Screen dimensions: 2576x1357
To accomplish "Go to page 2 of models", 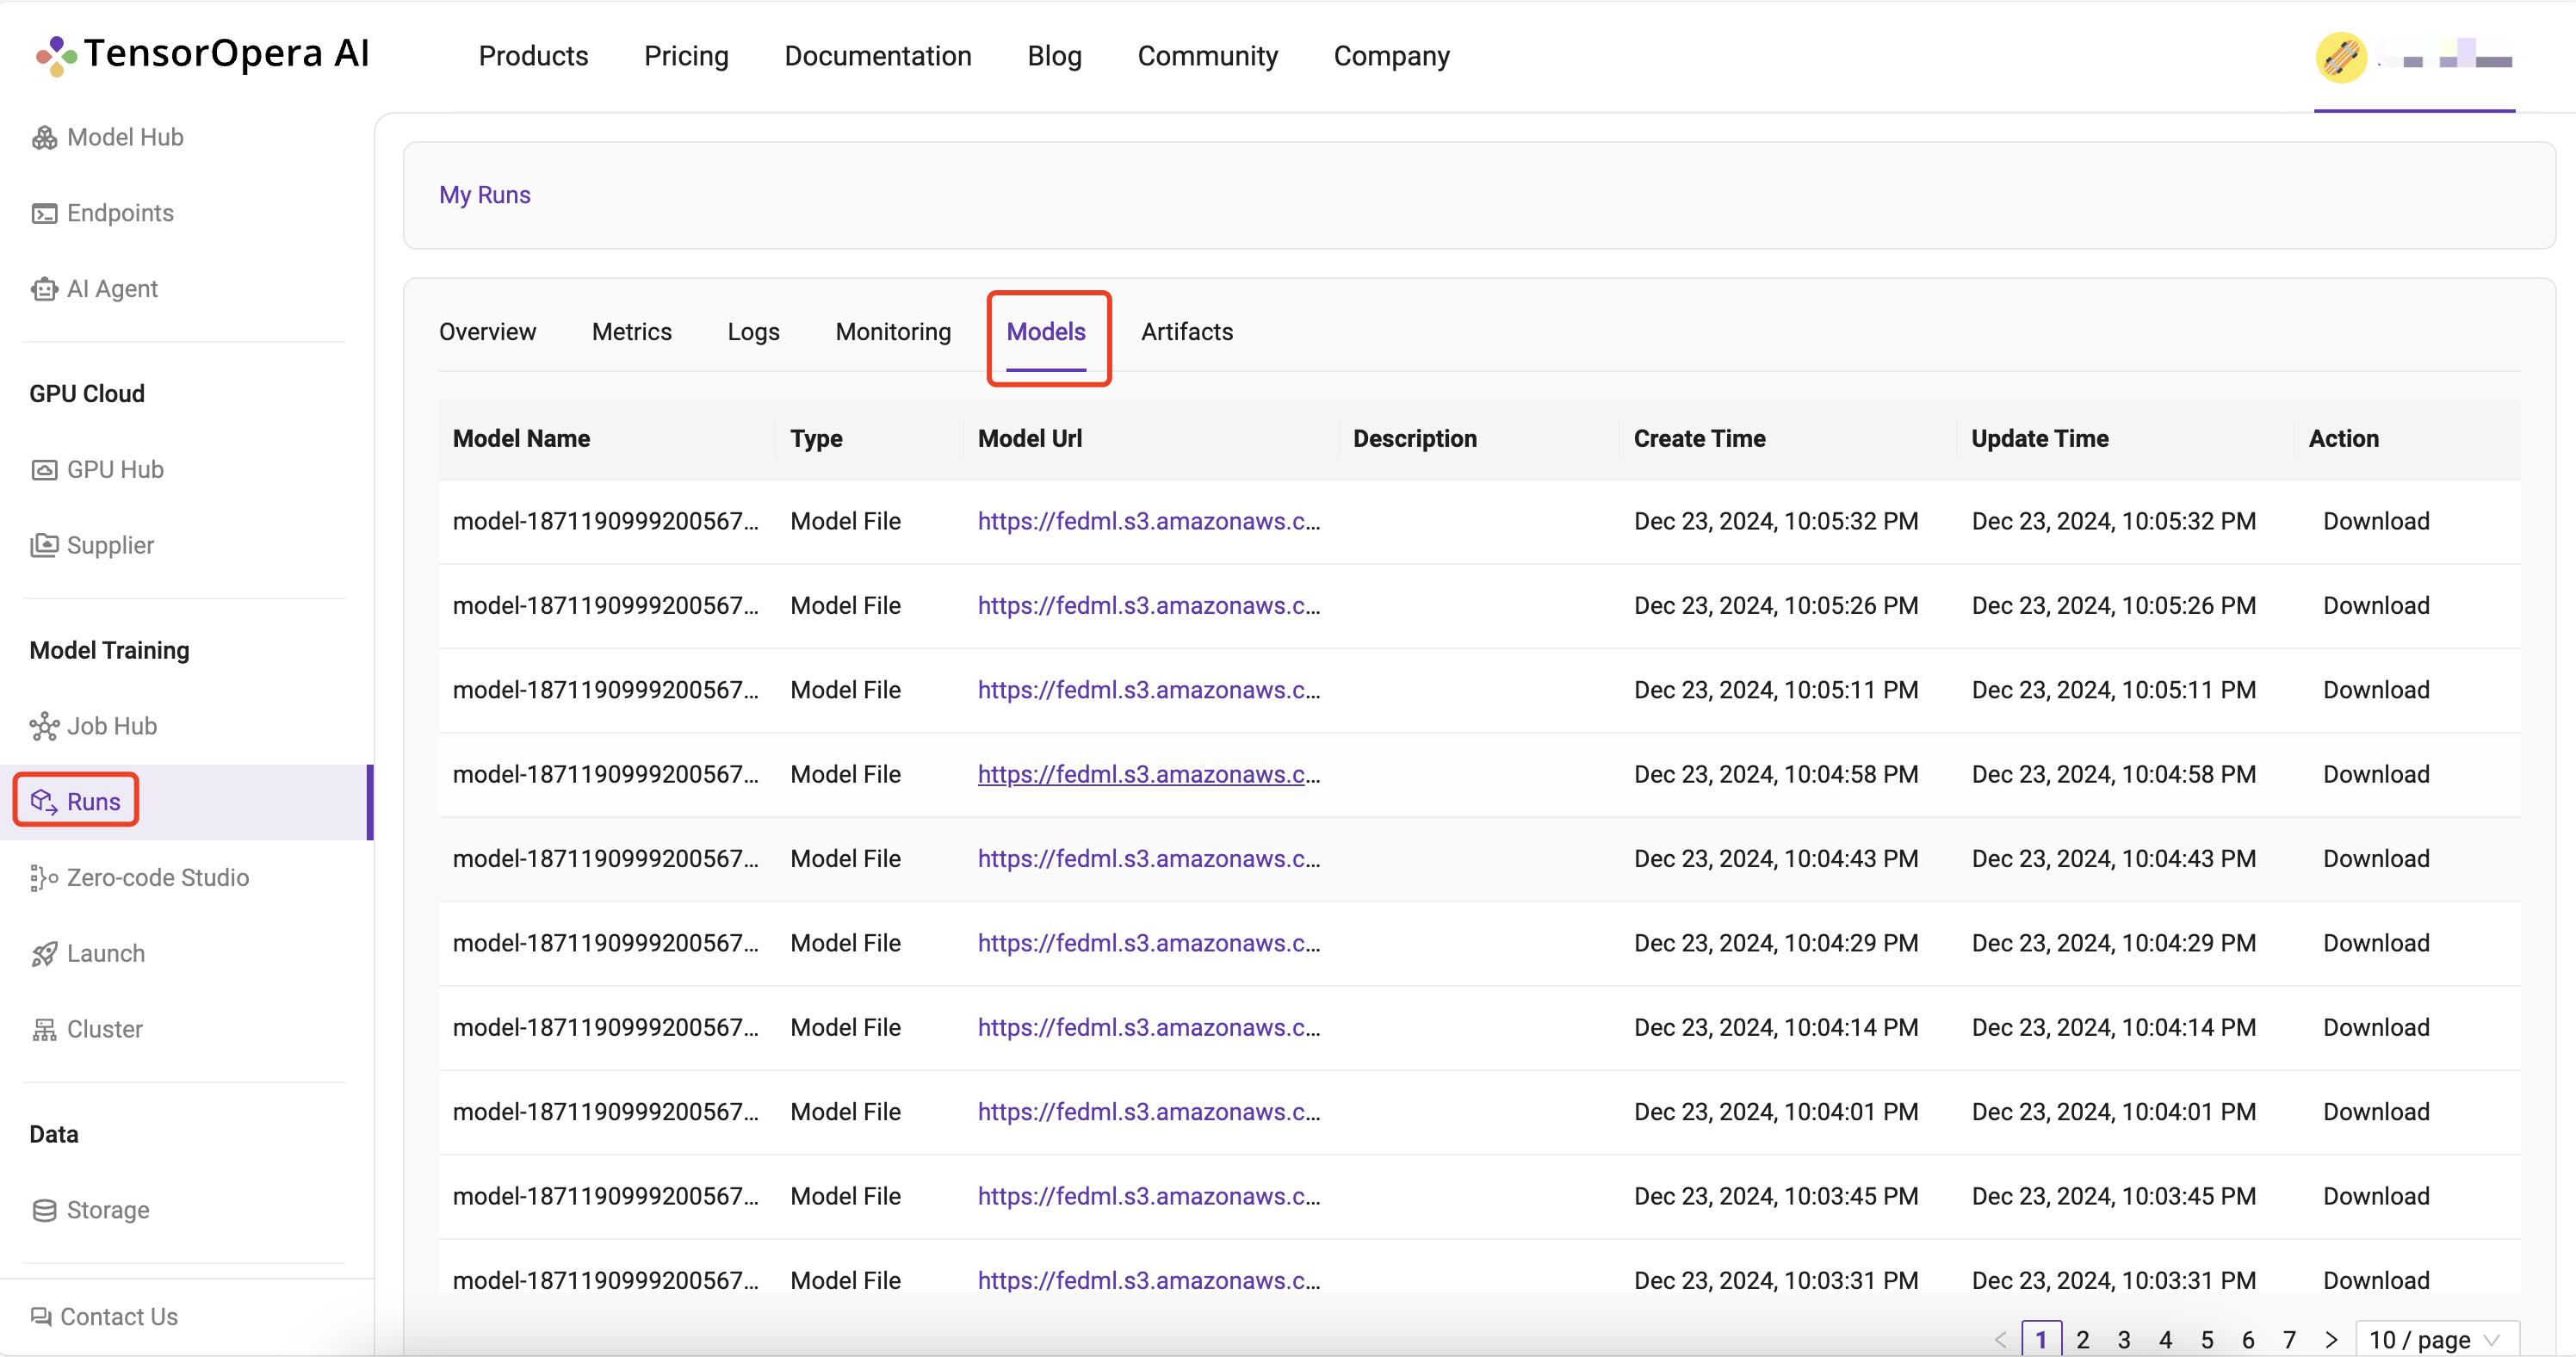I will pyautogui.click(x=2082, y=1339).
